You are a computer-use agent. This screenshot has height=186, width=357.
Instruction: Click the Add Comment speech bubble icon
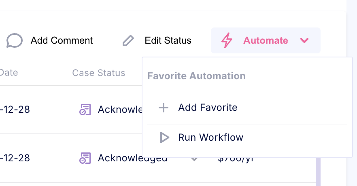tap(15, 40)
